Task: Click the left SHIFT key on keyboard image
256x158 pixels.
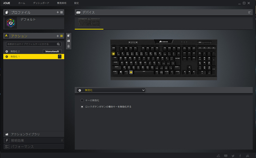Action: (116, 67)
